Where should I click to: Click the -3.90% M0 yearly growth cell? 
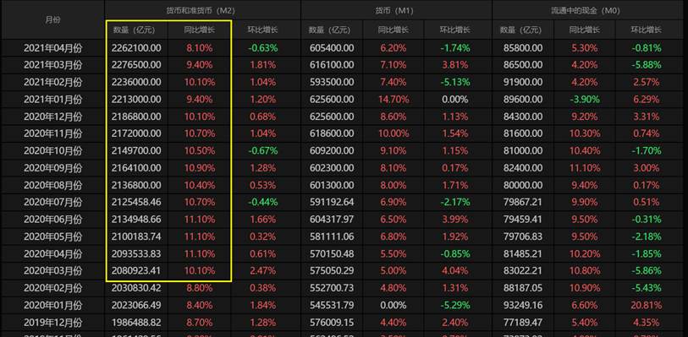[x=585, y=100]
